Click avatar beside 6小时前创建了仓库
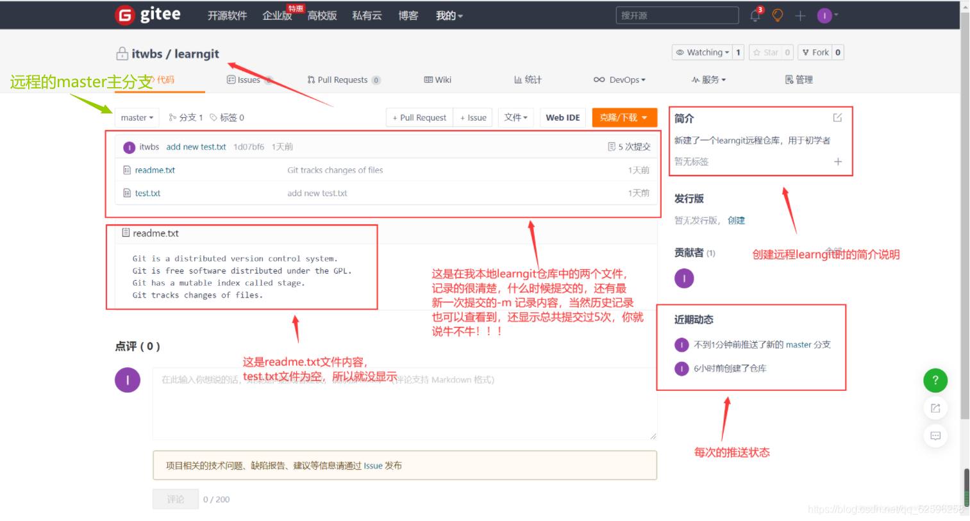970x521 pixels. click(682, 368)
